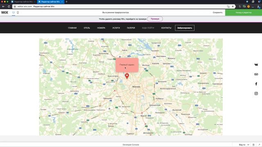Clear the Developer Console log
This screenshot has width=262, height=147.
click(x=253, y=145)
